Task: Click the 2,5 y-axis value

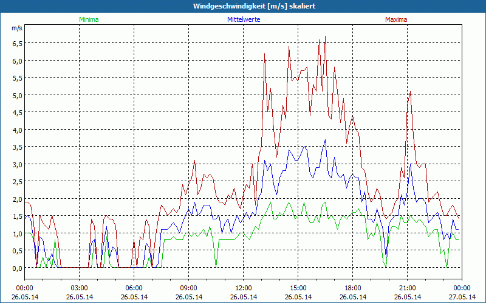Action: (17, 182)
